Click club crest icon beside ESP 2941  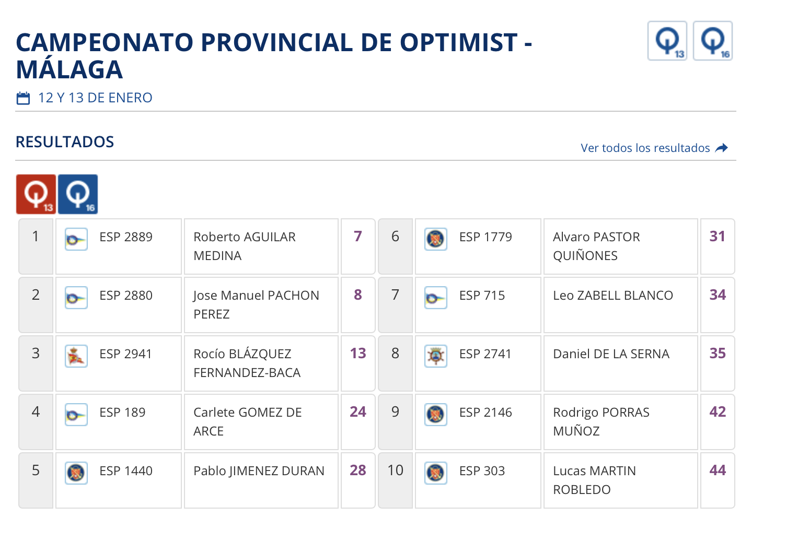pos(76,357)
